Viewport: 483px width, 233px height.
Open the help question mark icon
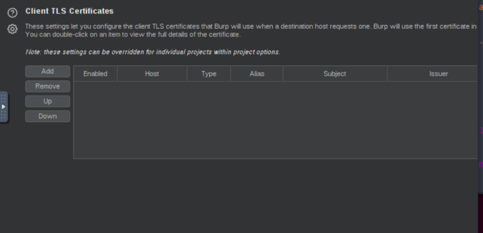12,12
